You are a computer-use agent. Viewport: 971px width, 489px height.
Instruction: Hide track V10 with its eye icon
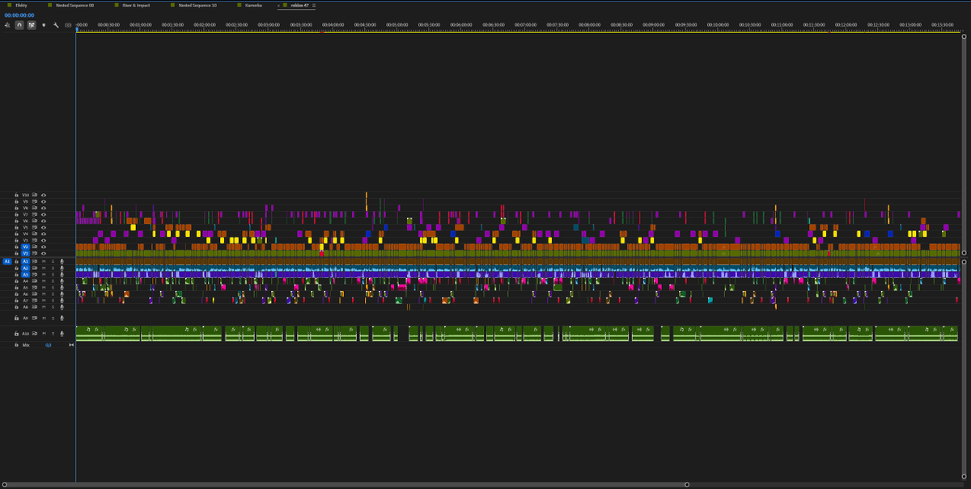[x=44, y=195]
